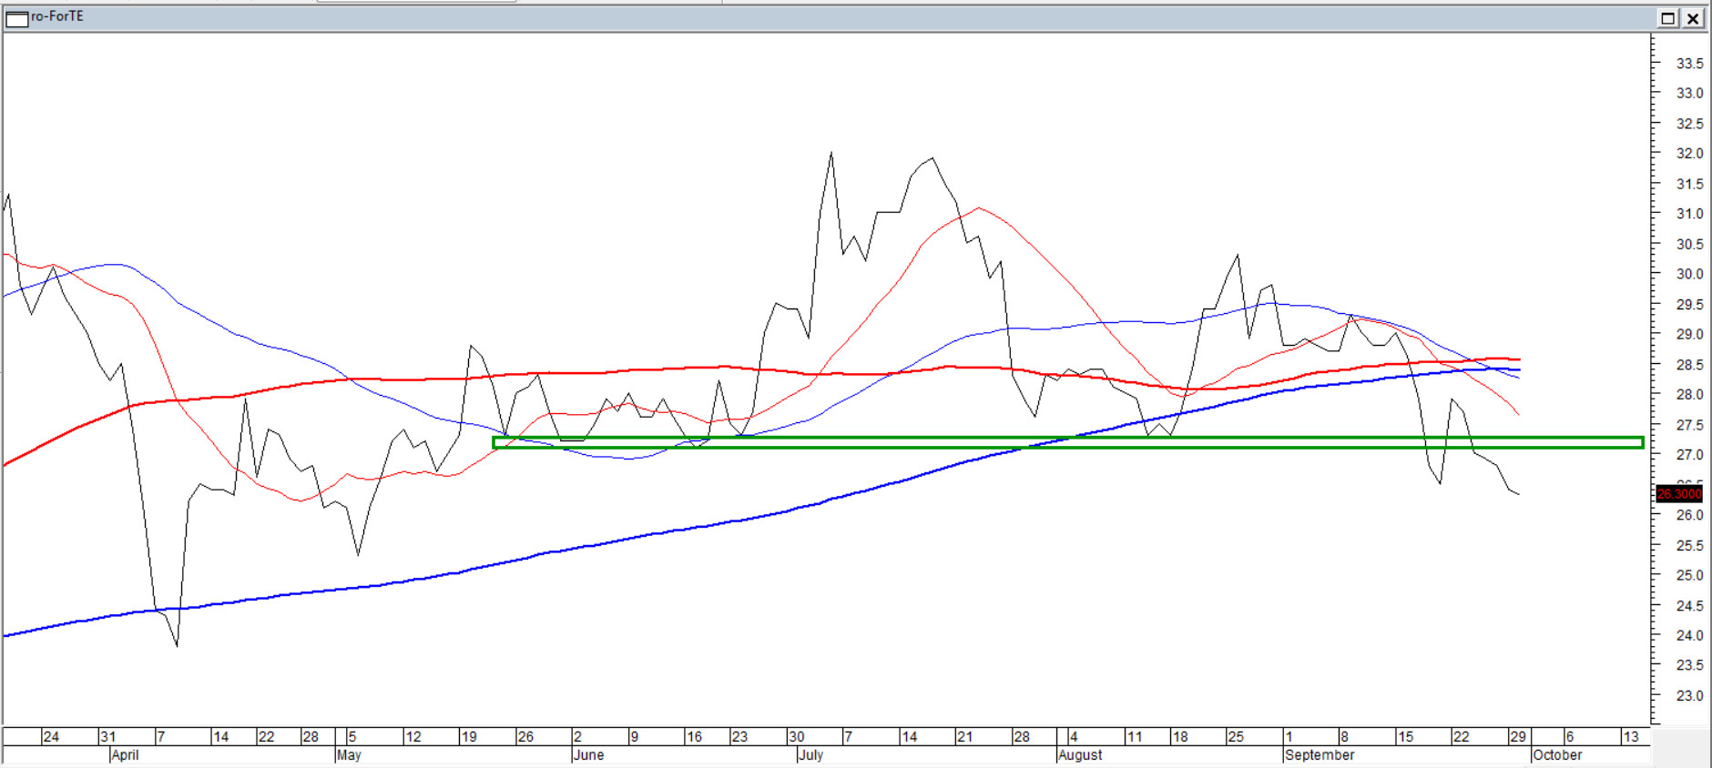Click the June month label
This screenshot has width=1712, height=768.
click(588, 755)
